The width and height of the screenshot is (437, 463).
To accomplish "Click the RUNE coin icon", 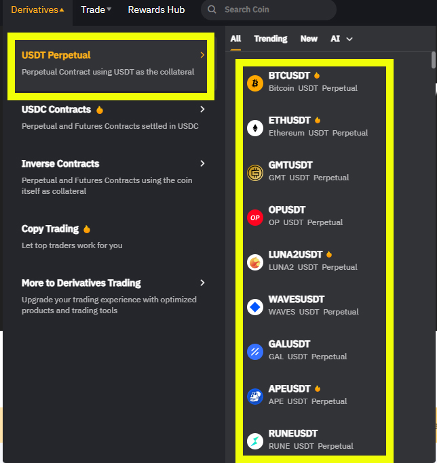I will click(255, 441).
